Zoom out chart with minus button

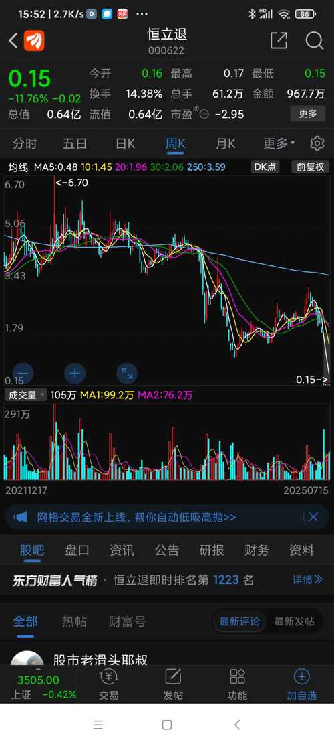(23, 374)
